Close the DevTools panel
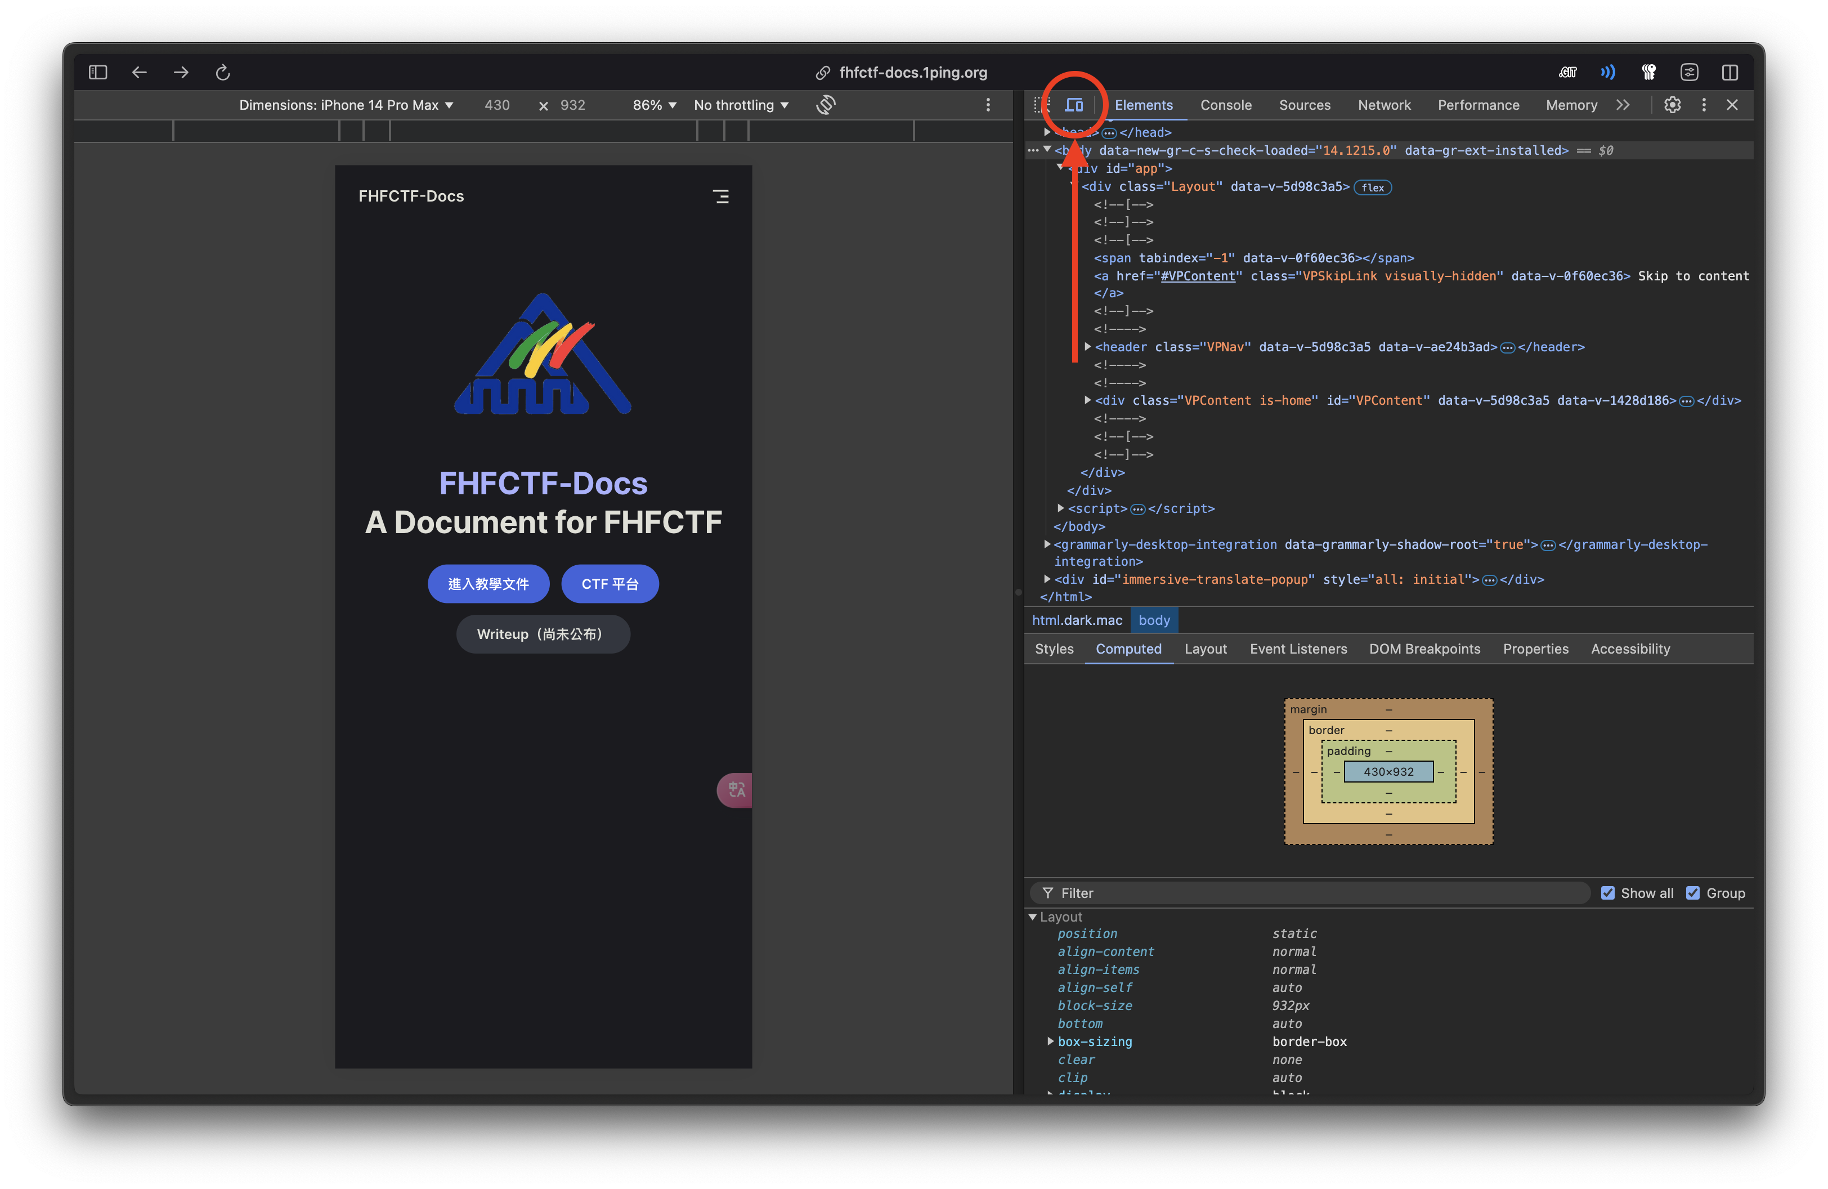The image size is (1828, 1189). coord(1732,105)
